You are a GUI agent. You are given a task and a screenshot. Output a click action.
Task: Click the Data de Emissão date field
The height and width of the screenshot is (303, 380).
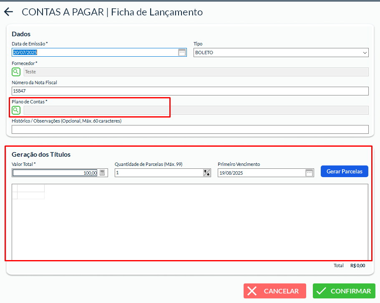point(94,53)
